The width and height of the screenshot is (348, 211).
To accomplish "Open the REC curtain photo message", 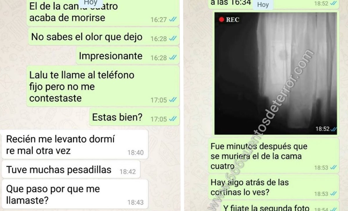I will [x=276, y=73].
